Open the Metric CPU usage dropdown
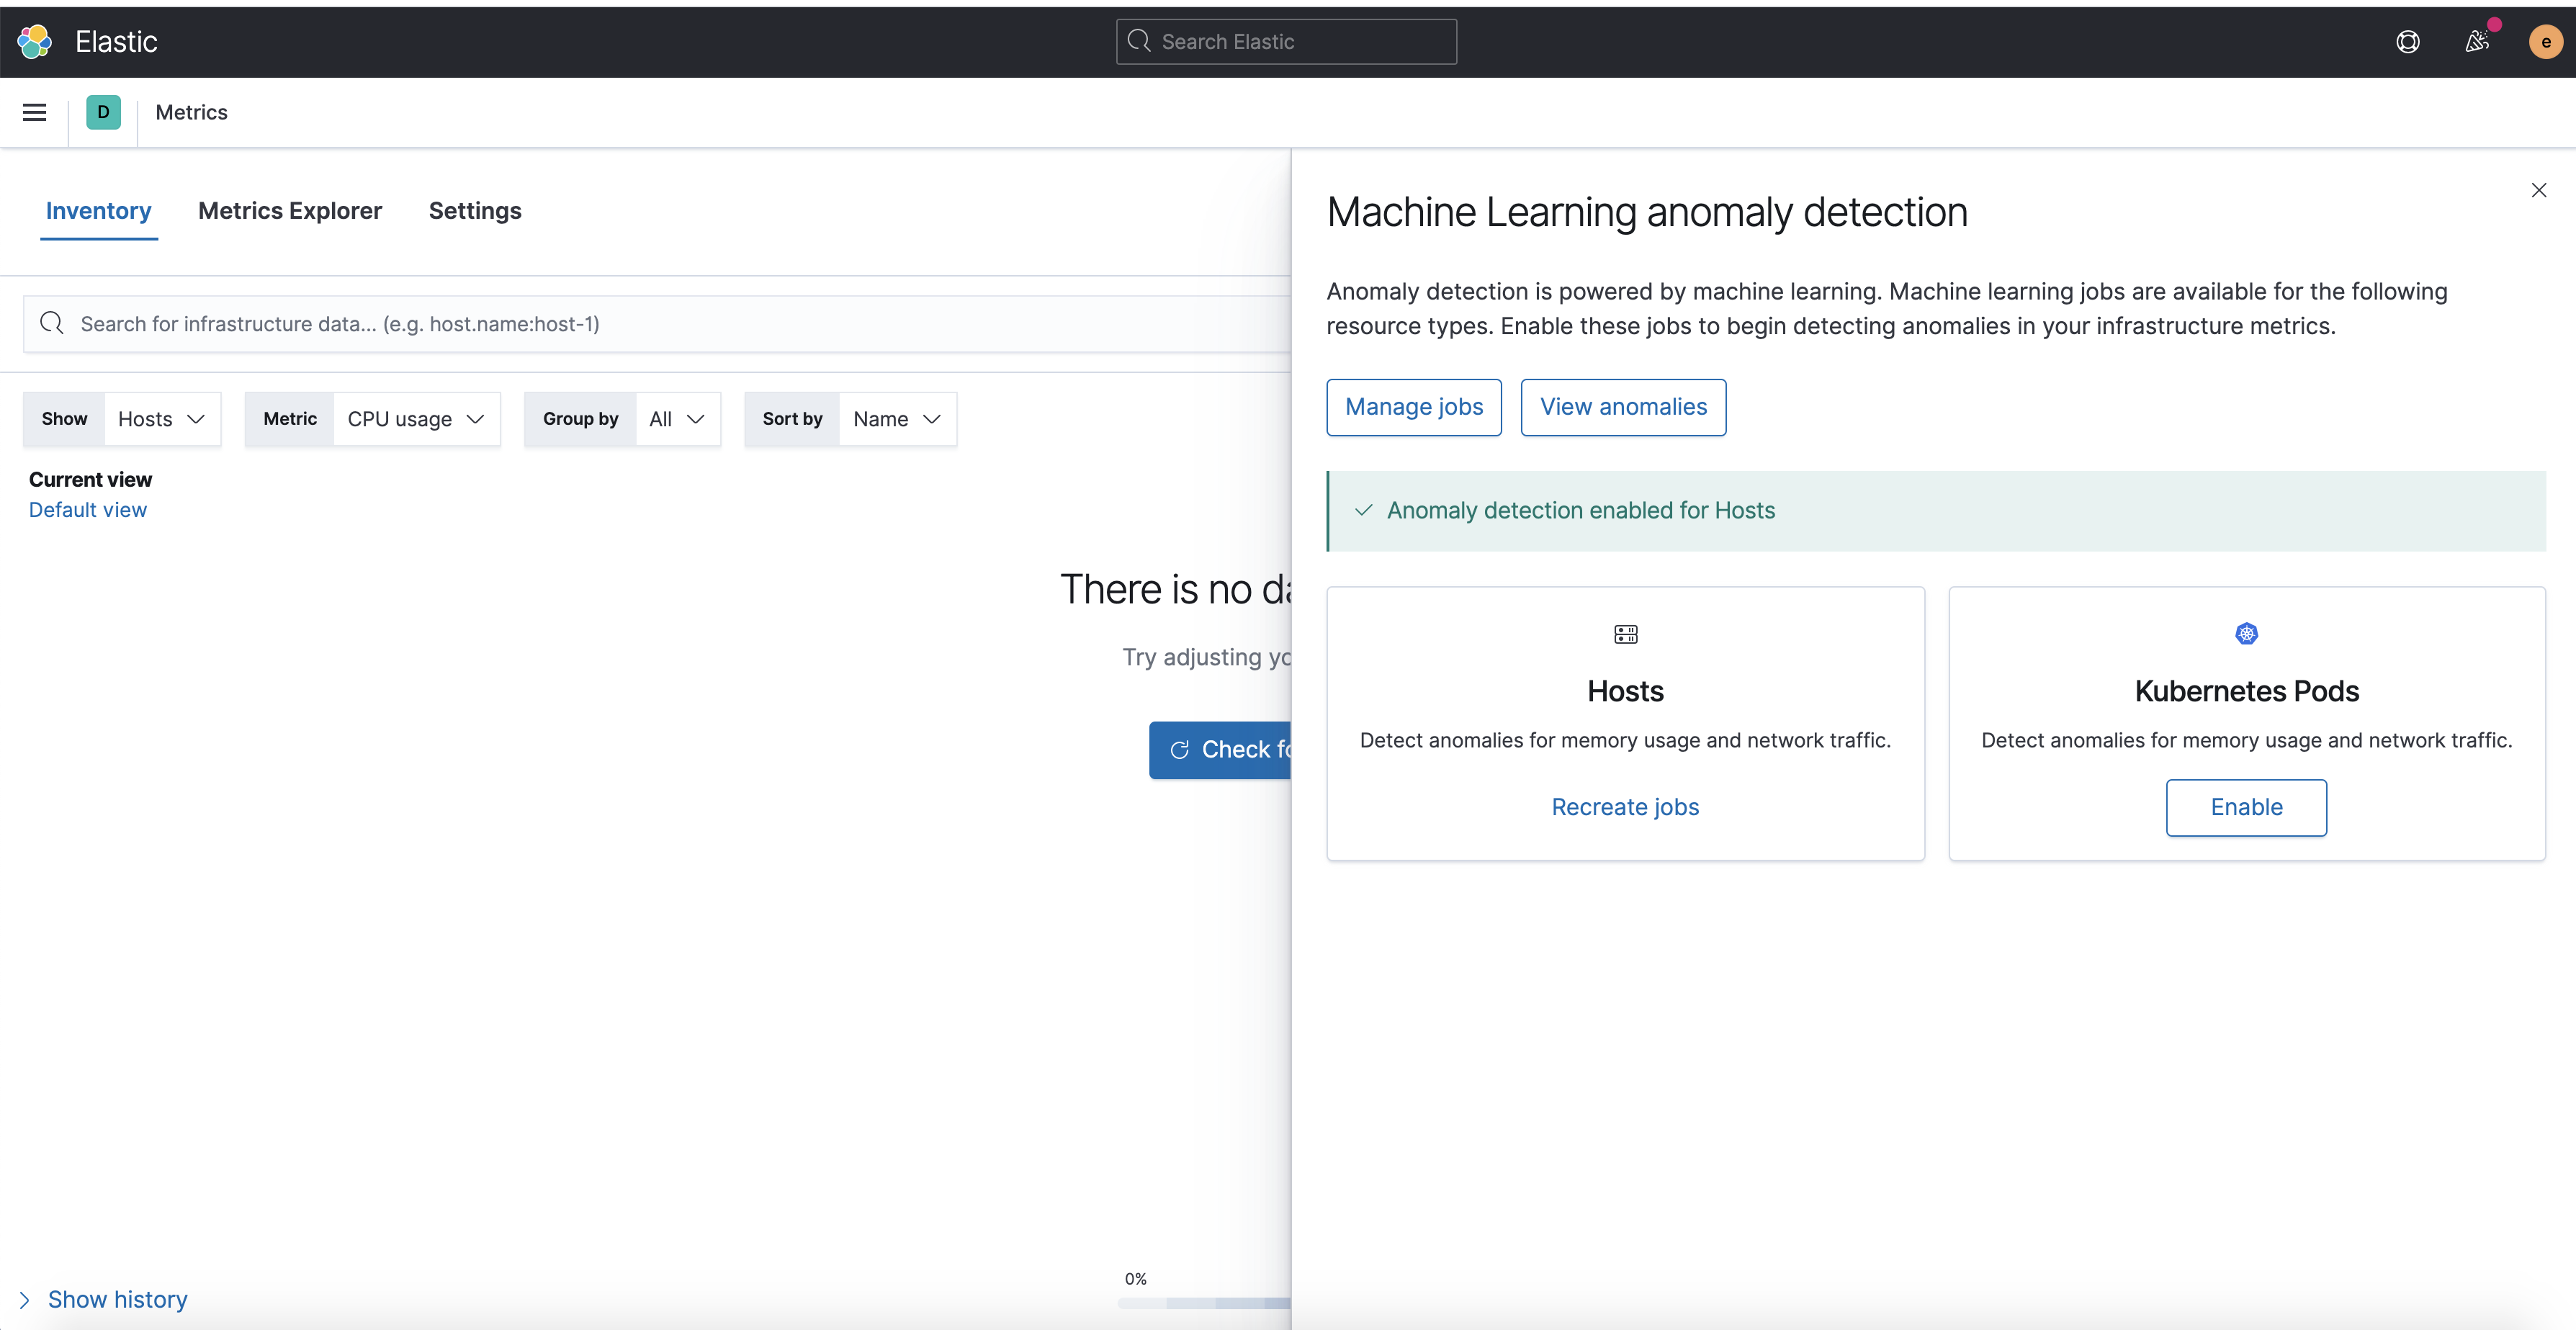Viewport: 2576px width, 1330px height. pos(415,419)
